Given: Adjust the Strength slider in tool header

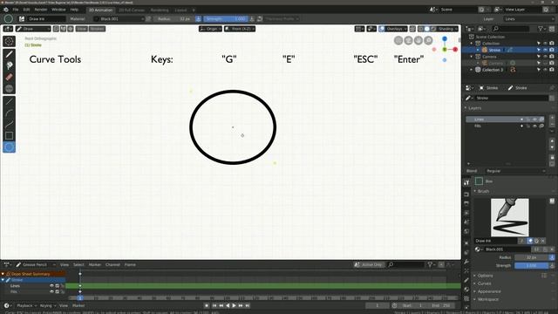Looking at the screenshot, I should [226, 19].
